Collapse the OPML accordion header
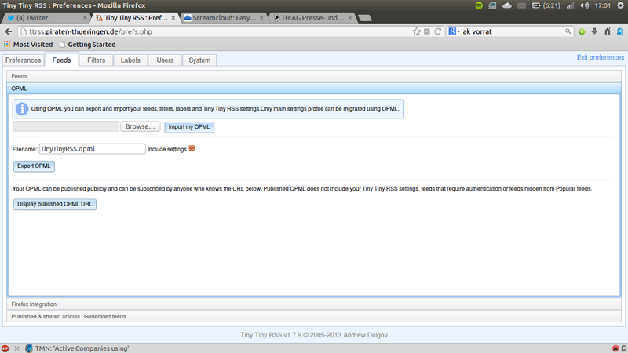 pyautogui.click(x=314, y=89)
